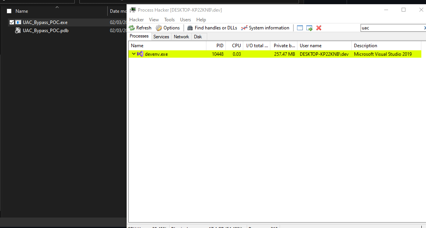Click the devenv.exe Visual Studio icon

140,54
